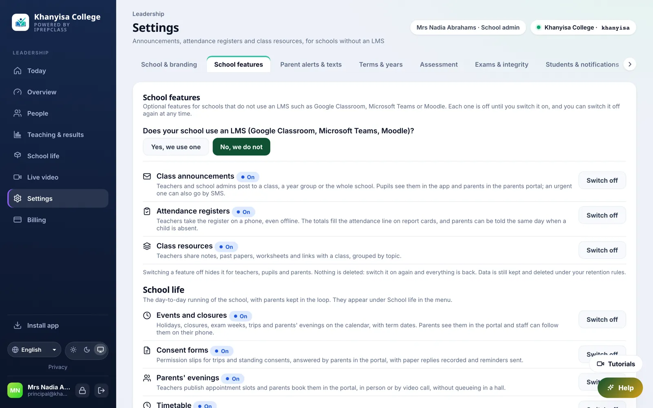Open the Khanyisa College school selector
Viewport: 653px width, 408px height.
point(583,27)
